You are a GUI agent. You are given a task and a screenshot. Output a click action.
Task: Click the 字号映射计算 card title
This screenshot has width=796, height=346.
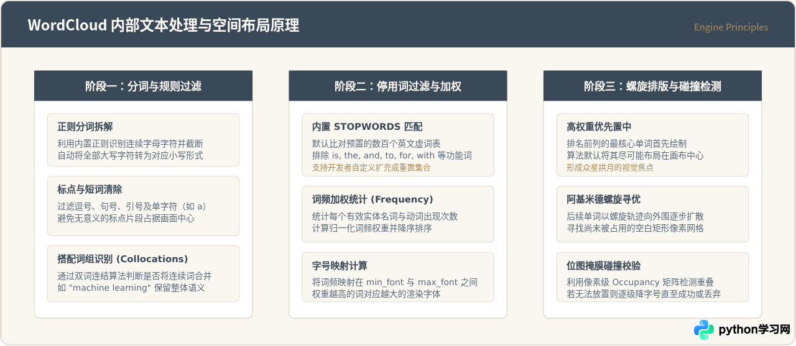340,265
